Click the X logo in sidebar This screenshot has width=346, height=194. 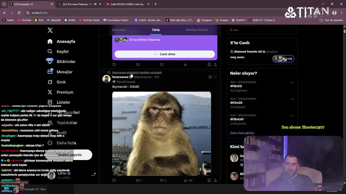pos(50,30)
